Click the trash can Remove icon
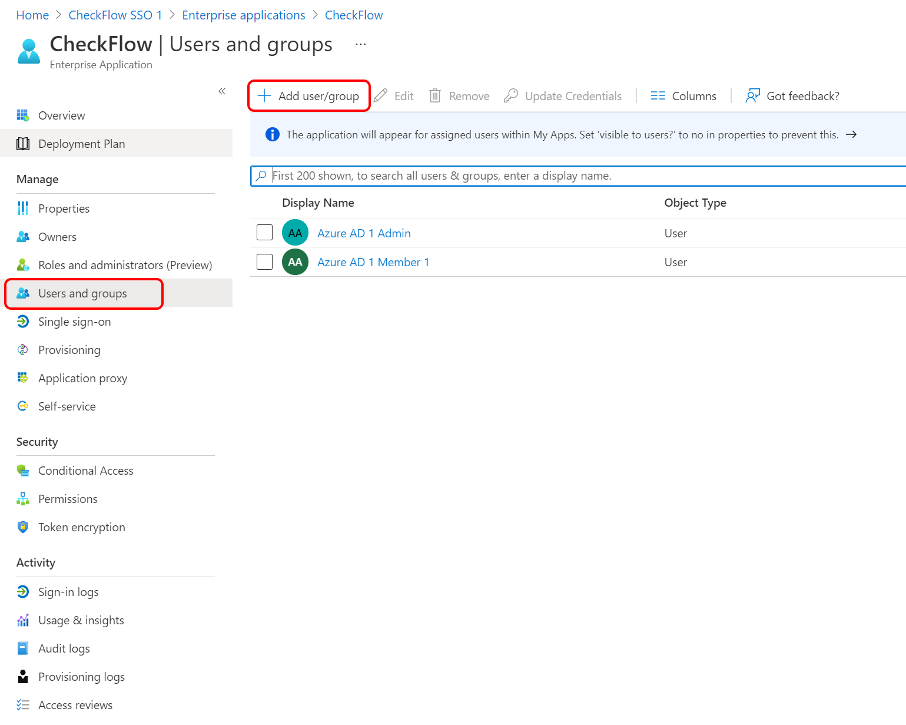This screenshot has height=725, width=906. point(435,96)
